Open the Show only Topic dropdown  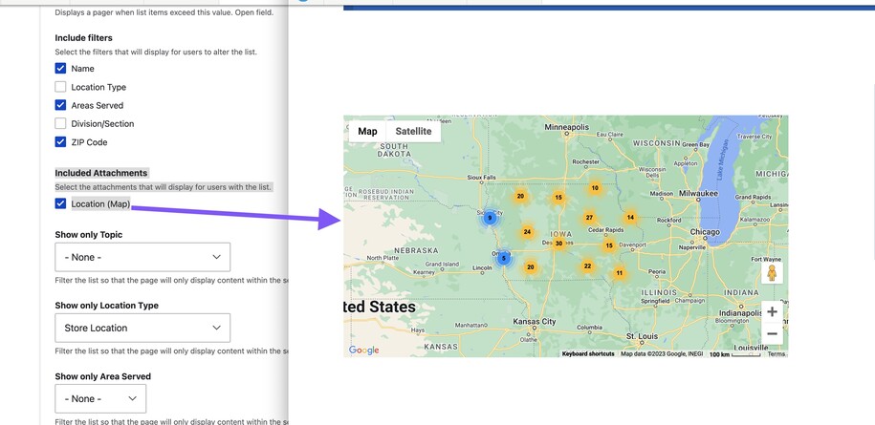pyautogui.click(x=142, y=257)
